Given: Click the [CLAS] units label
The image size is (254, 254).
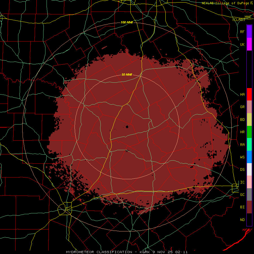Looking at the screenshot, I should (x=238, y=19).
